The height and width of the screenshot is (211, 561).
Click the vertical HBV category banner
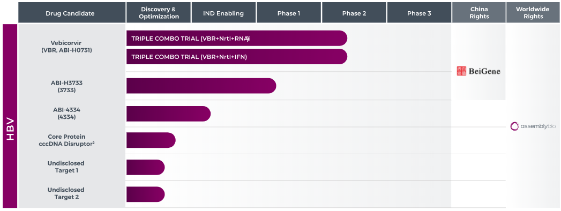(10, 116)
